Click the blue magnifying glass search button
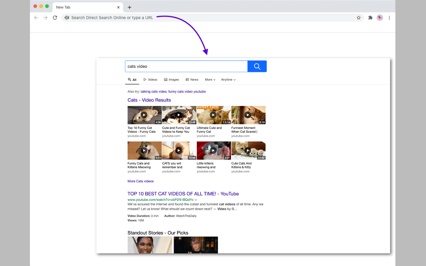The height and width of the screenshot is (266, 426). coord(257,66)
